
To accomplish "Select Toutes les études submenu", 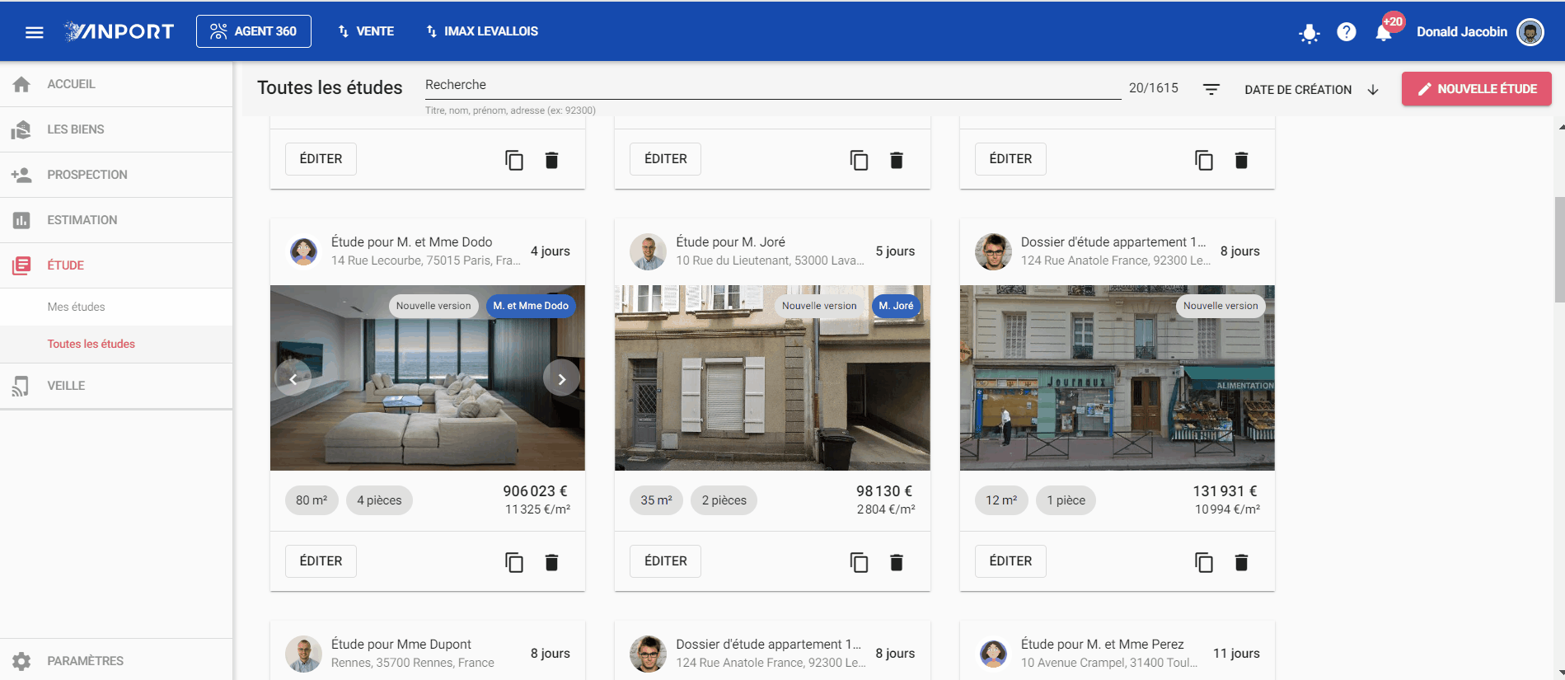I will (x=116, y=344).
